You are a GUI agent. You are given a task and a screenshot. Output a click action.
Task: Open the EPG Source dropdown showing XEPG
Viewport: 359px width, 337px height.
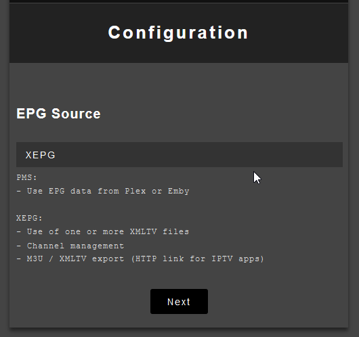pyautogui.click(x=179, y=155)
